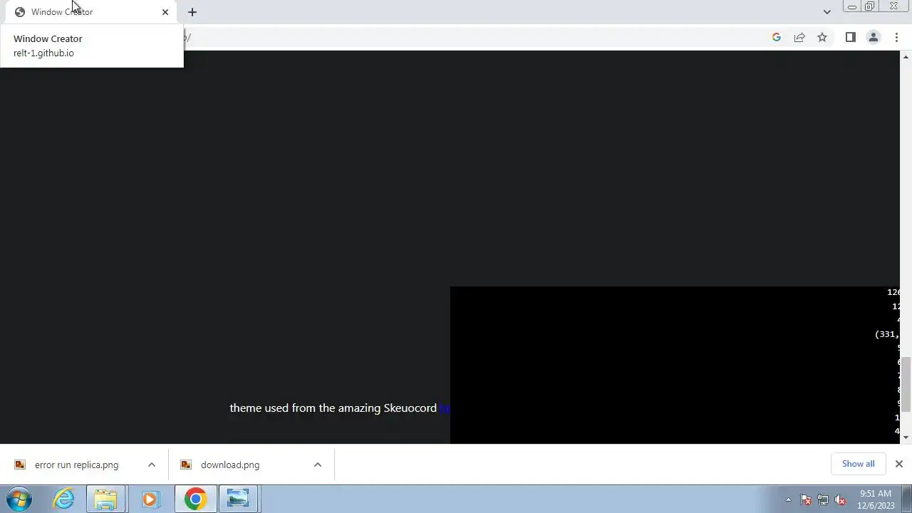Open Windows Explorer from taskbar
The width and height of the screenshot is (912, 513).
(x=105, y=499)
